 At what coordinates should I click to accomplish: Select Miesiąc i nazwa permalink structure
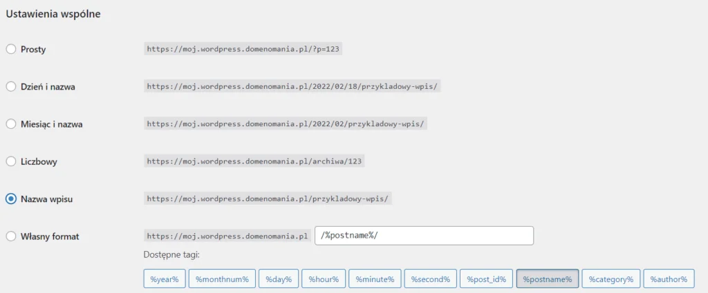coord(11,124)
